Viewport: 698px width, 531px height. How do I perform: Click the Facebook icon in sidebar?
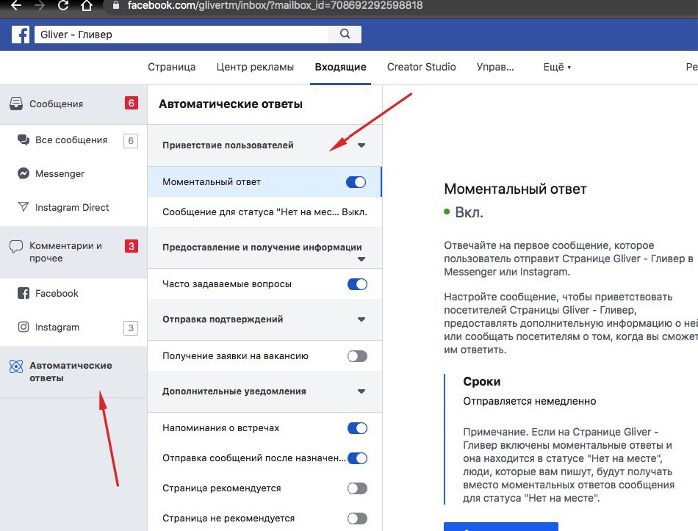click(x=24, y=293)
